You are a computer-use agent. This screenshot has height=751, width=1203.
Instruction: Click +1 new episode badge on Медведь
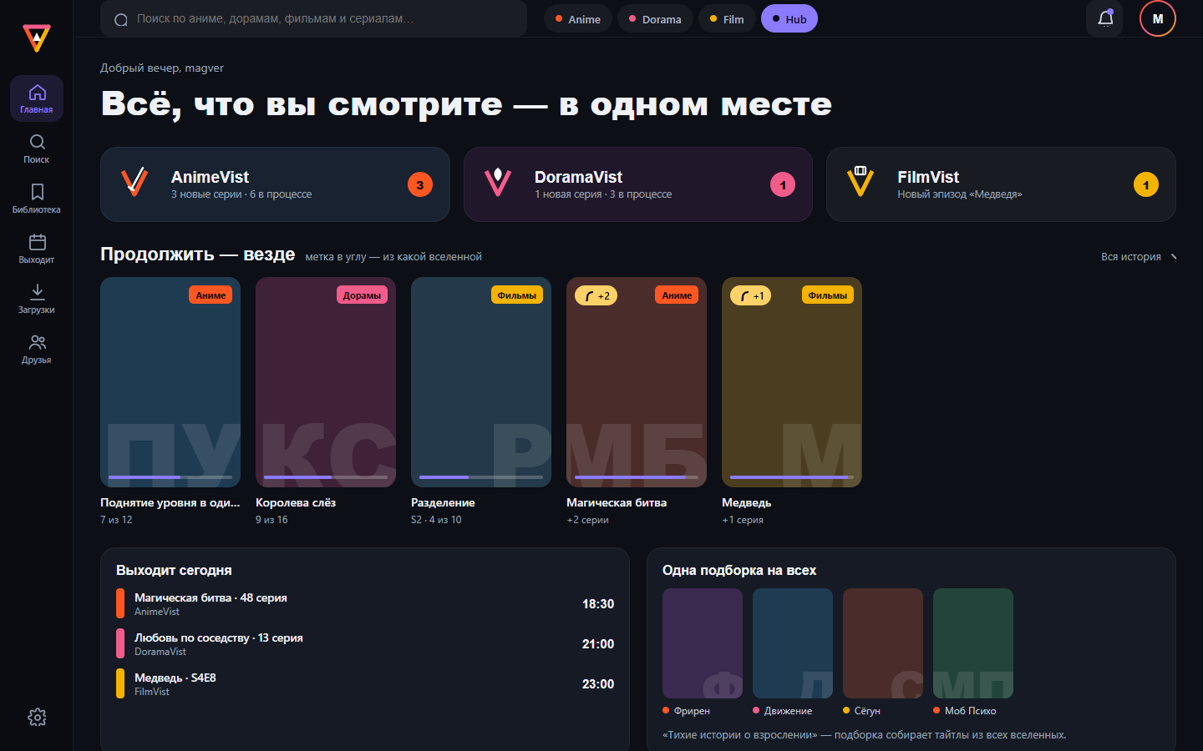tap(751, 295)
